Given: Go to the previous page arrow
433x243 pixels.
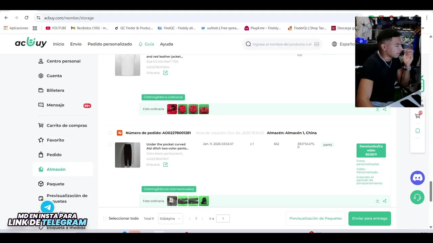Looking at the screenshot, I should tap(190, 219).
